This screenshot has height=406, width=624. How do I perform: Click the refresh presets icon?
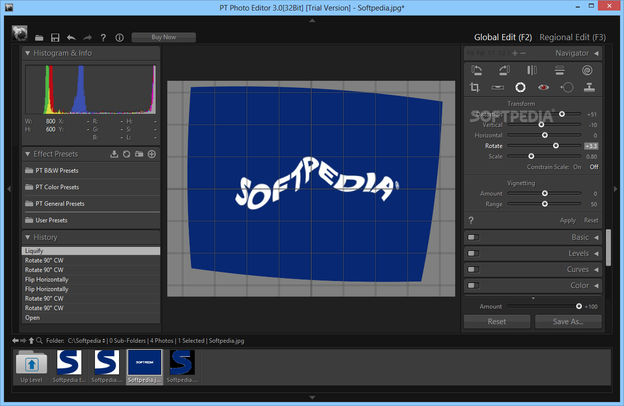pos(127,154)
